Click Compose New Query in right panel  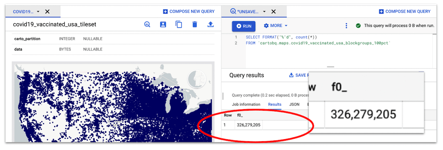(405, 12)
